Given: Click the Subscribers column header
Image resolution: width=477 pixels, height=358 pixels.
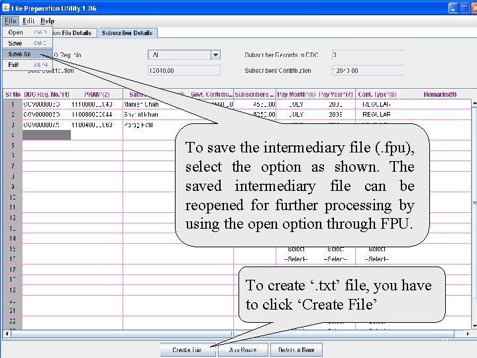Looking at the screenshot, I should point(254,94).
